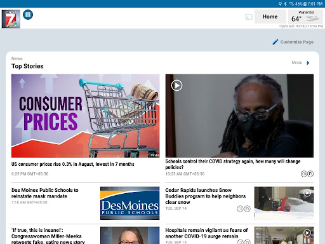Open the consumer prices headline

pyautogui.click(x=73, y=164)
